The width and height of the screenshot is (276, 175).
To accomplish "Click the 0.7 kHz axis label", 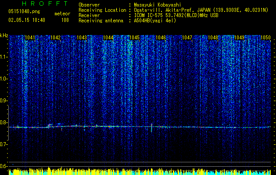I will [4, 144].
